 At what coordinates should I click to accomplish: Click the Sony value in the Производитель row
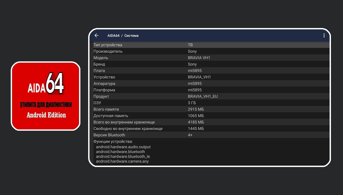coord(192,51)
